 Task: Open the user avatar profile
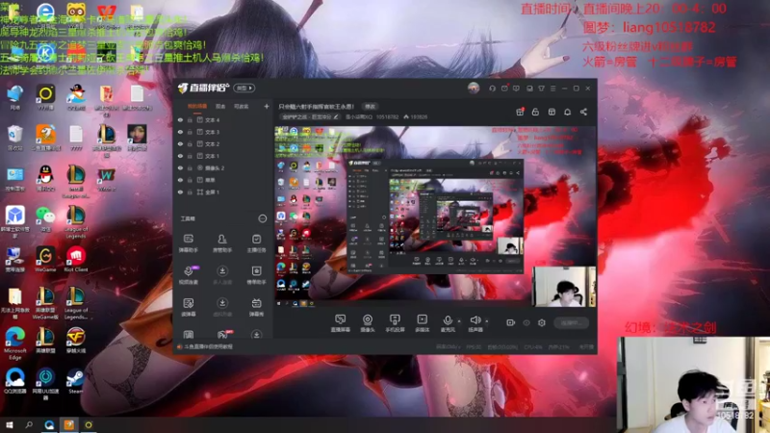coord(474,88)
